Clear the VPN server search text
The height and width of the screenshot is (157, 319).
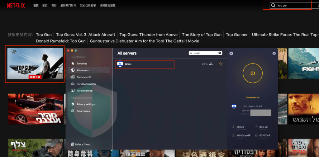(220, 53)
